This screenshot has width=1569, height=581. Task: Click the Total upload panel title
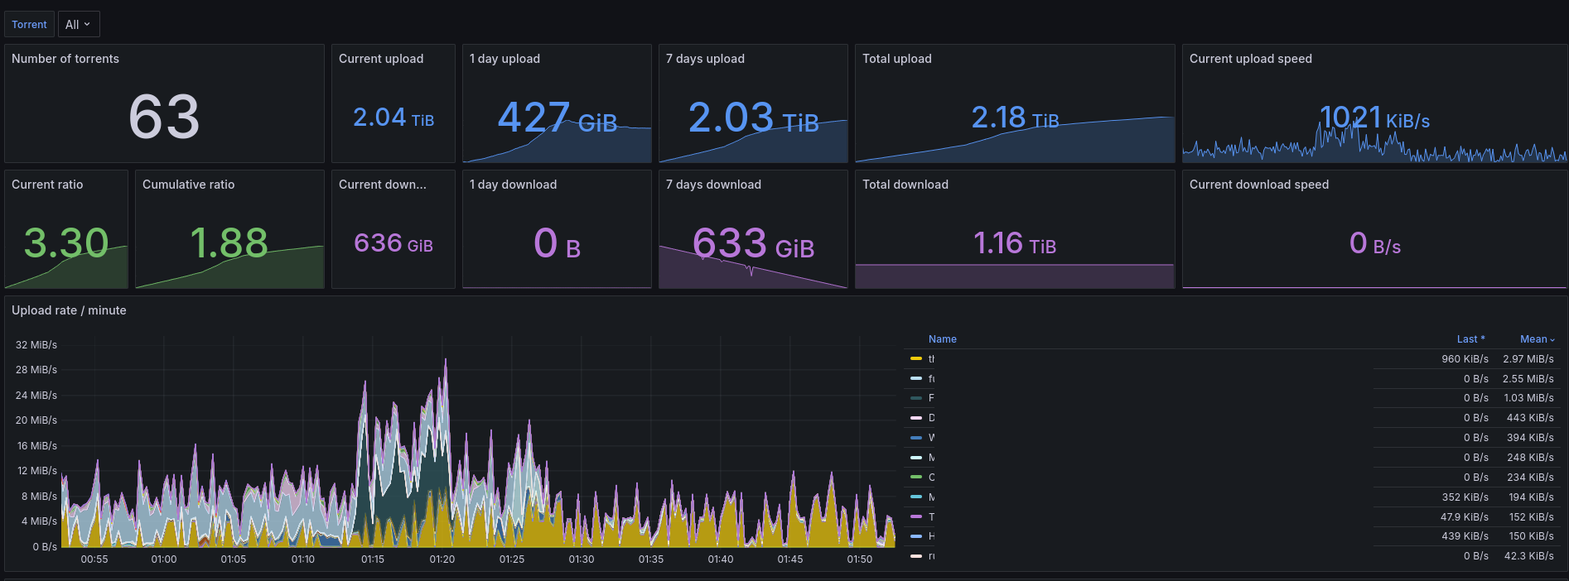coord(897,59)
